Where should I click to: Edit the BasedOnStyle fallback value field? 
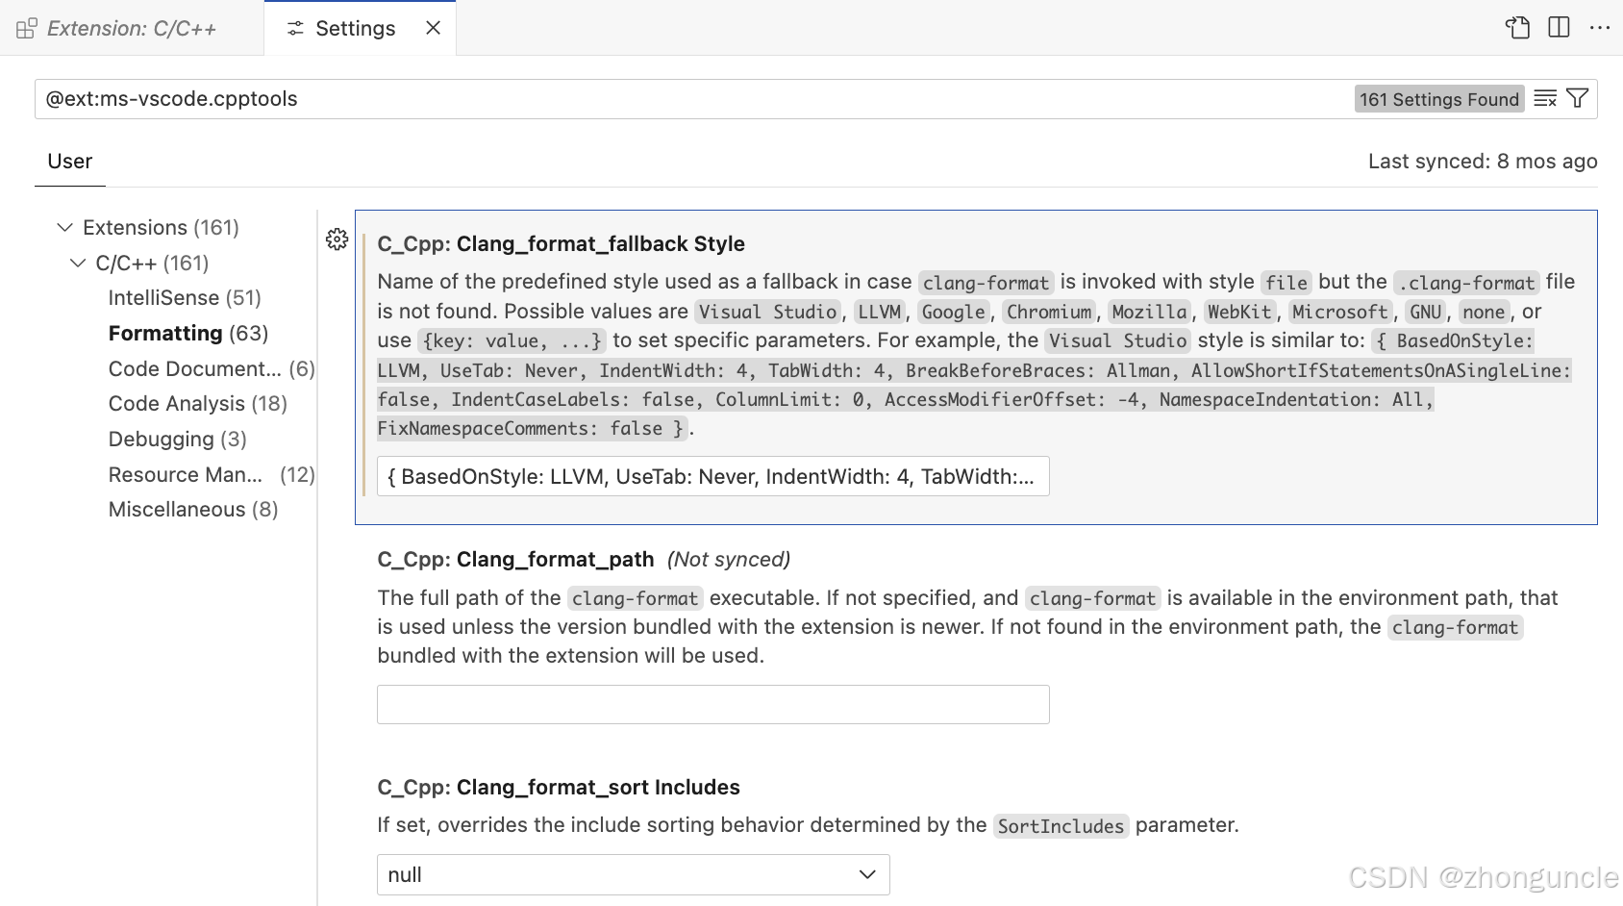click(712, 475)
